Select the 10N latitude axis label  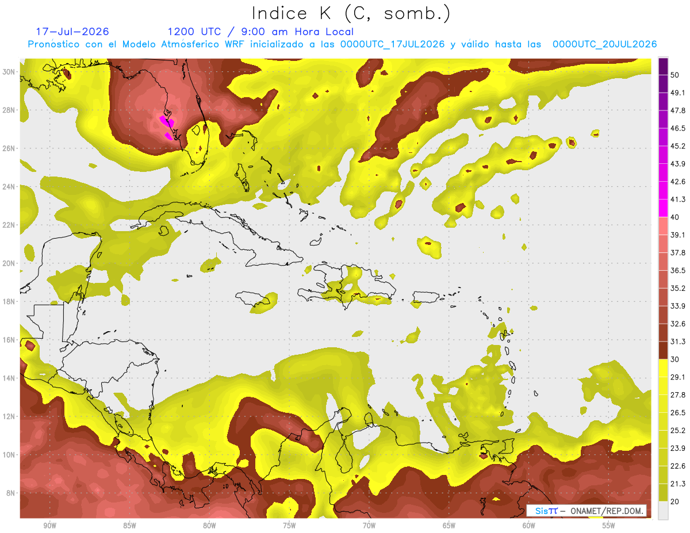(x=9, y=454)
